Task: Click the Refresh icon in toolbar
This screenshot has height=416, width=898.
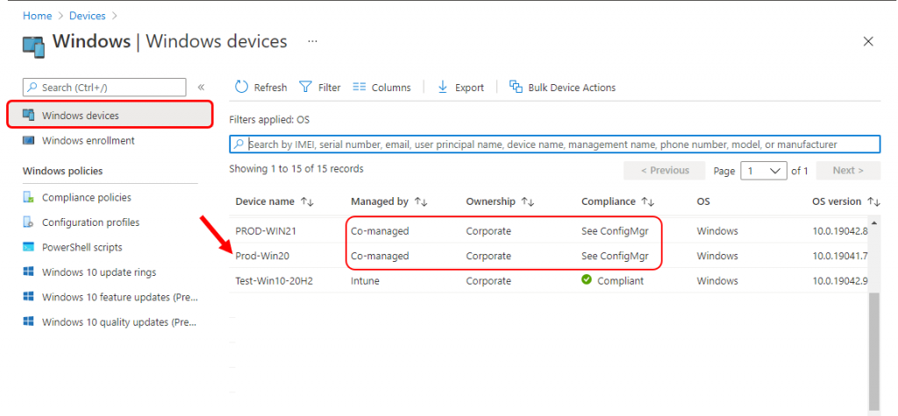Action: pos(242,87)
